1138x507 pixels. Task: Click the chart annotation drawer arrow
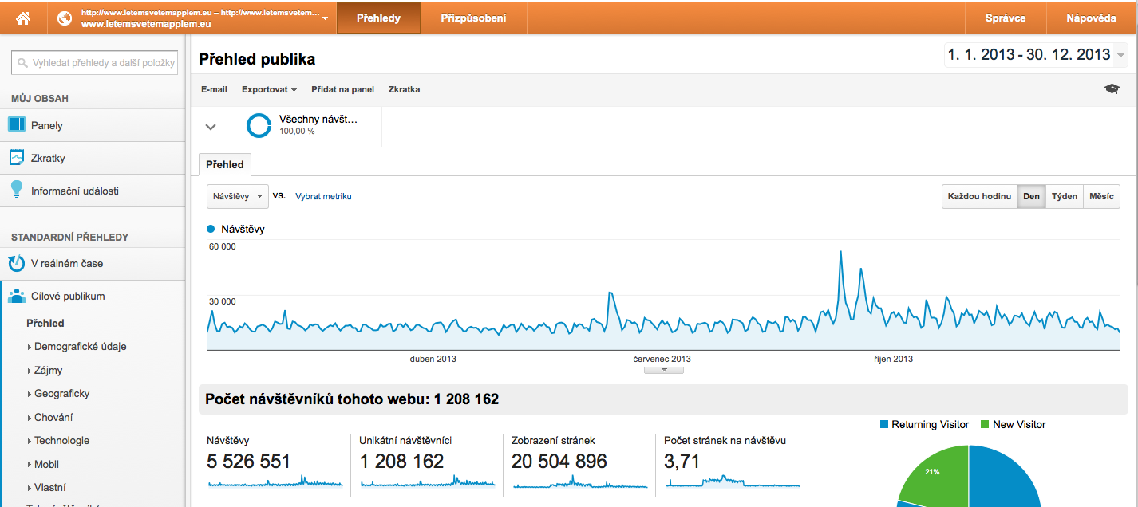click(662, 369)
